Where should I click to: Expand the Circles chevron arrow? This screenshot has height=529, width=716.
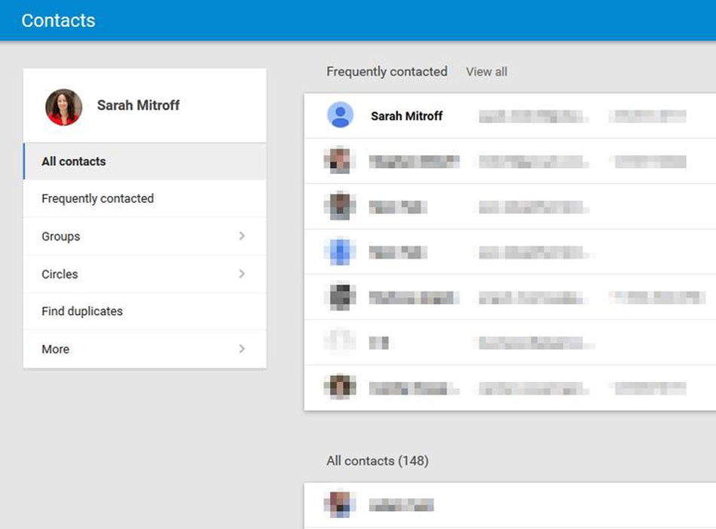[242, 274]
